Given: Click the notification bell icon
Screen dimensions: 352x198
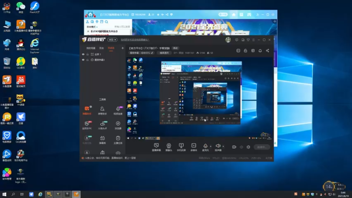Looking at the screenshot, I should (x=260, y=51).
